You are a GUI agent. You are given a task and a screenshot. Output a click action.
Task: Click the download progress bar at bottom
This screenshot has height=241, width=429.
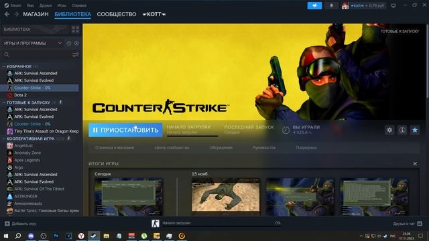(222, 226)
